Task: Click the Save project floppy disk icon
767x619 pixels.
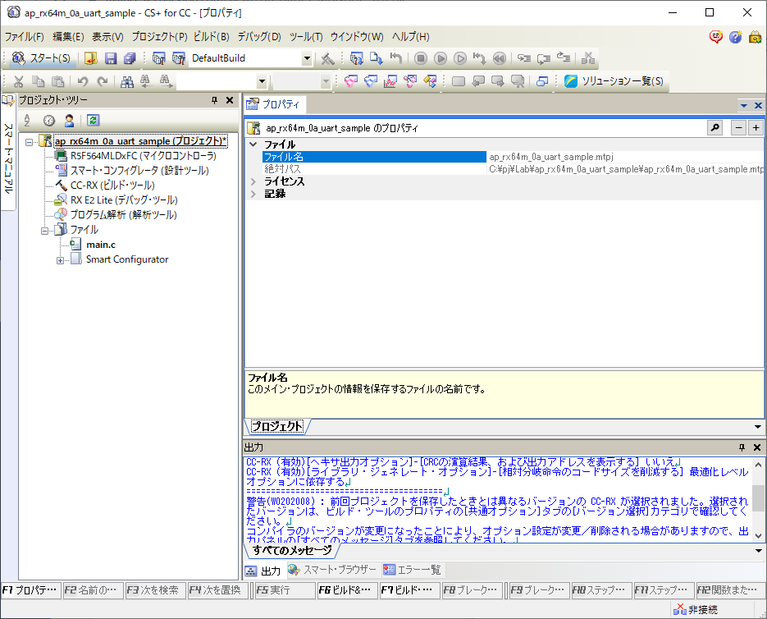Action: pyautogui.click(x=110, y=58)
